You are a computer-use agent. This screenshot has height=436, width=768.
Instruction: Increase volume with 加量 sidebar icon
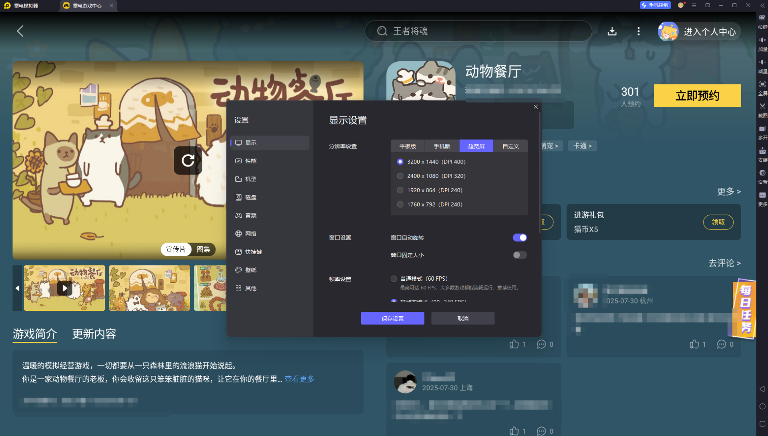762,44
